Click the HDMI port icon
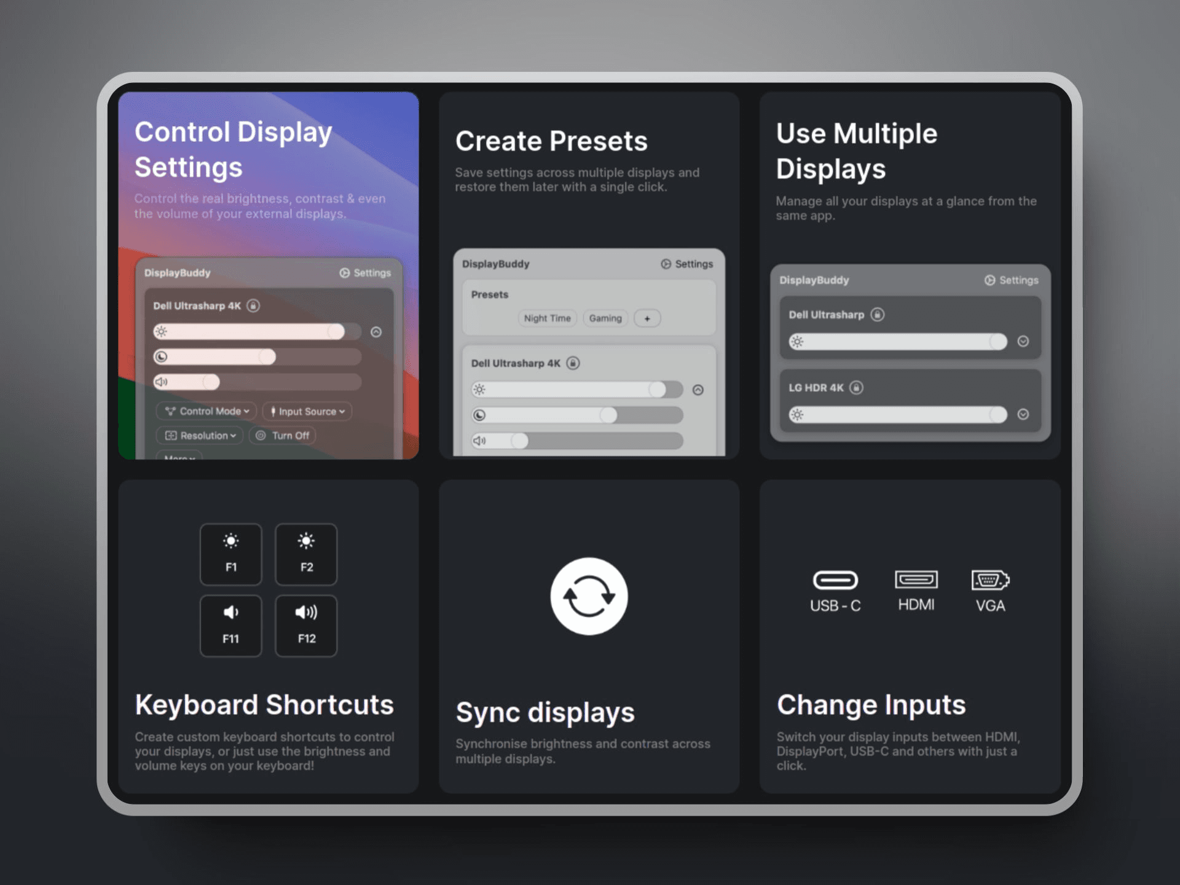 [x=916, y=579]
